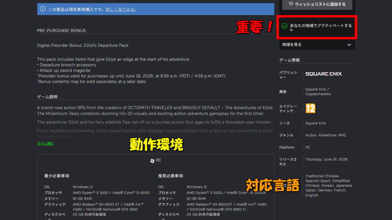Click the PC platform value
Screen dimensions: 392x220
point(308,147)
